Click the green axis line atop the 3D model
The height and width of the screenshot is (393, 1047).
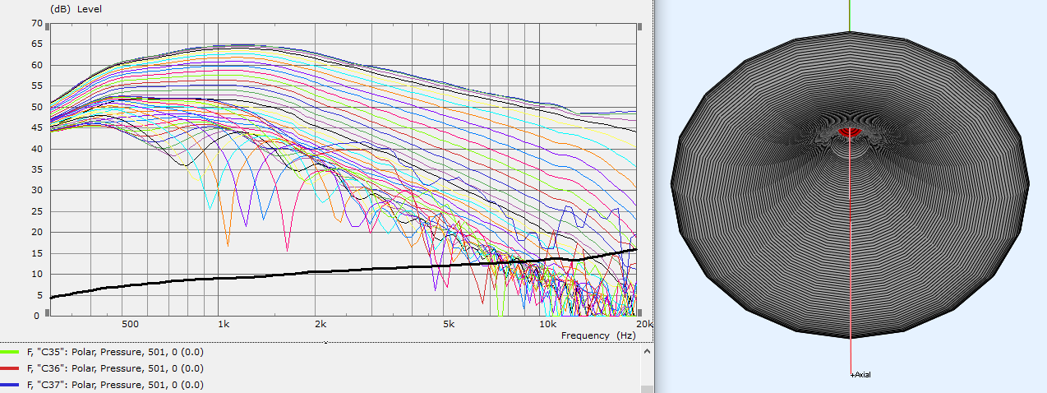point(850,16)
